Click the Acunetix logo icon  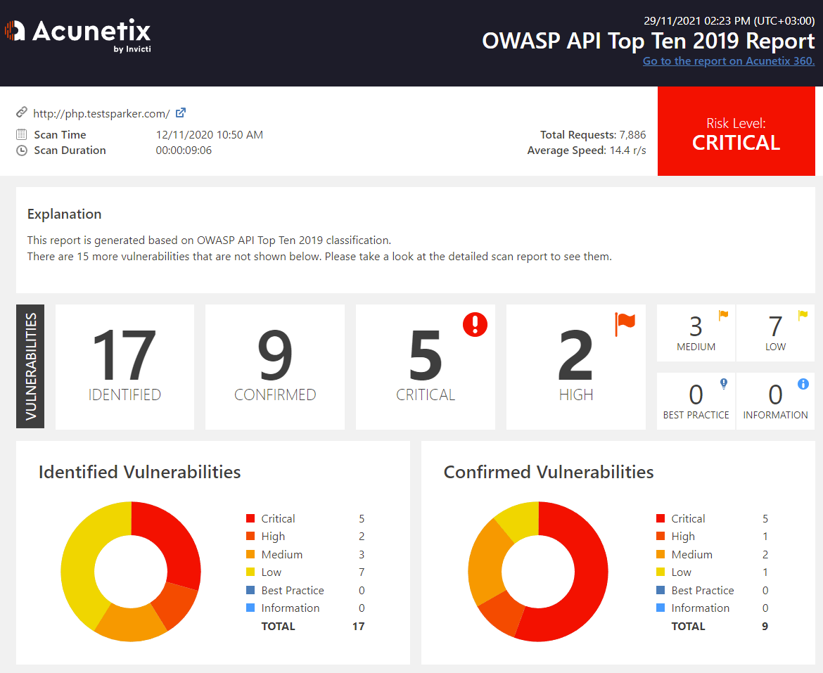click(15, 31)
